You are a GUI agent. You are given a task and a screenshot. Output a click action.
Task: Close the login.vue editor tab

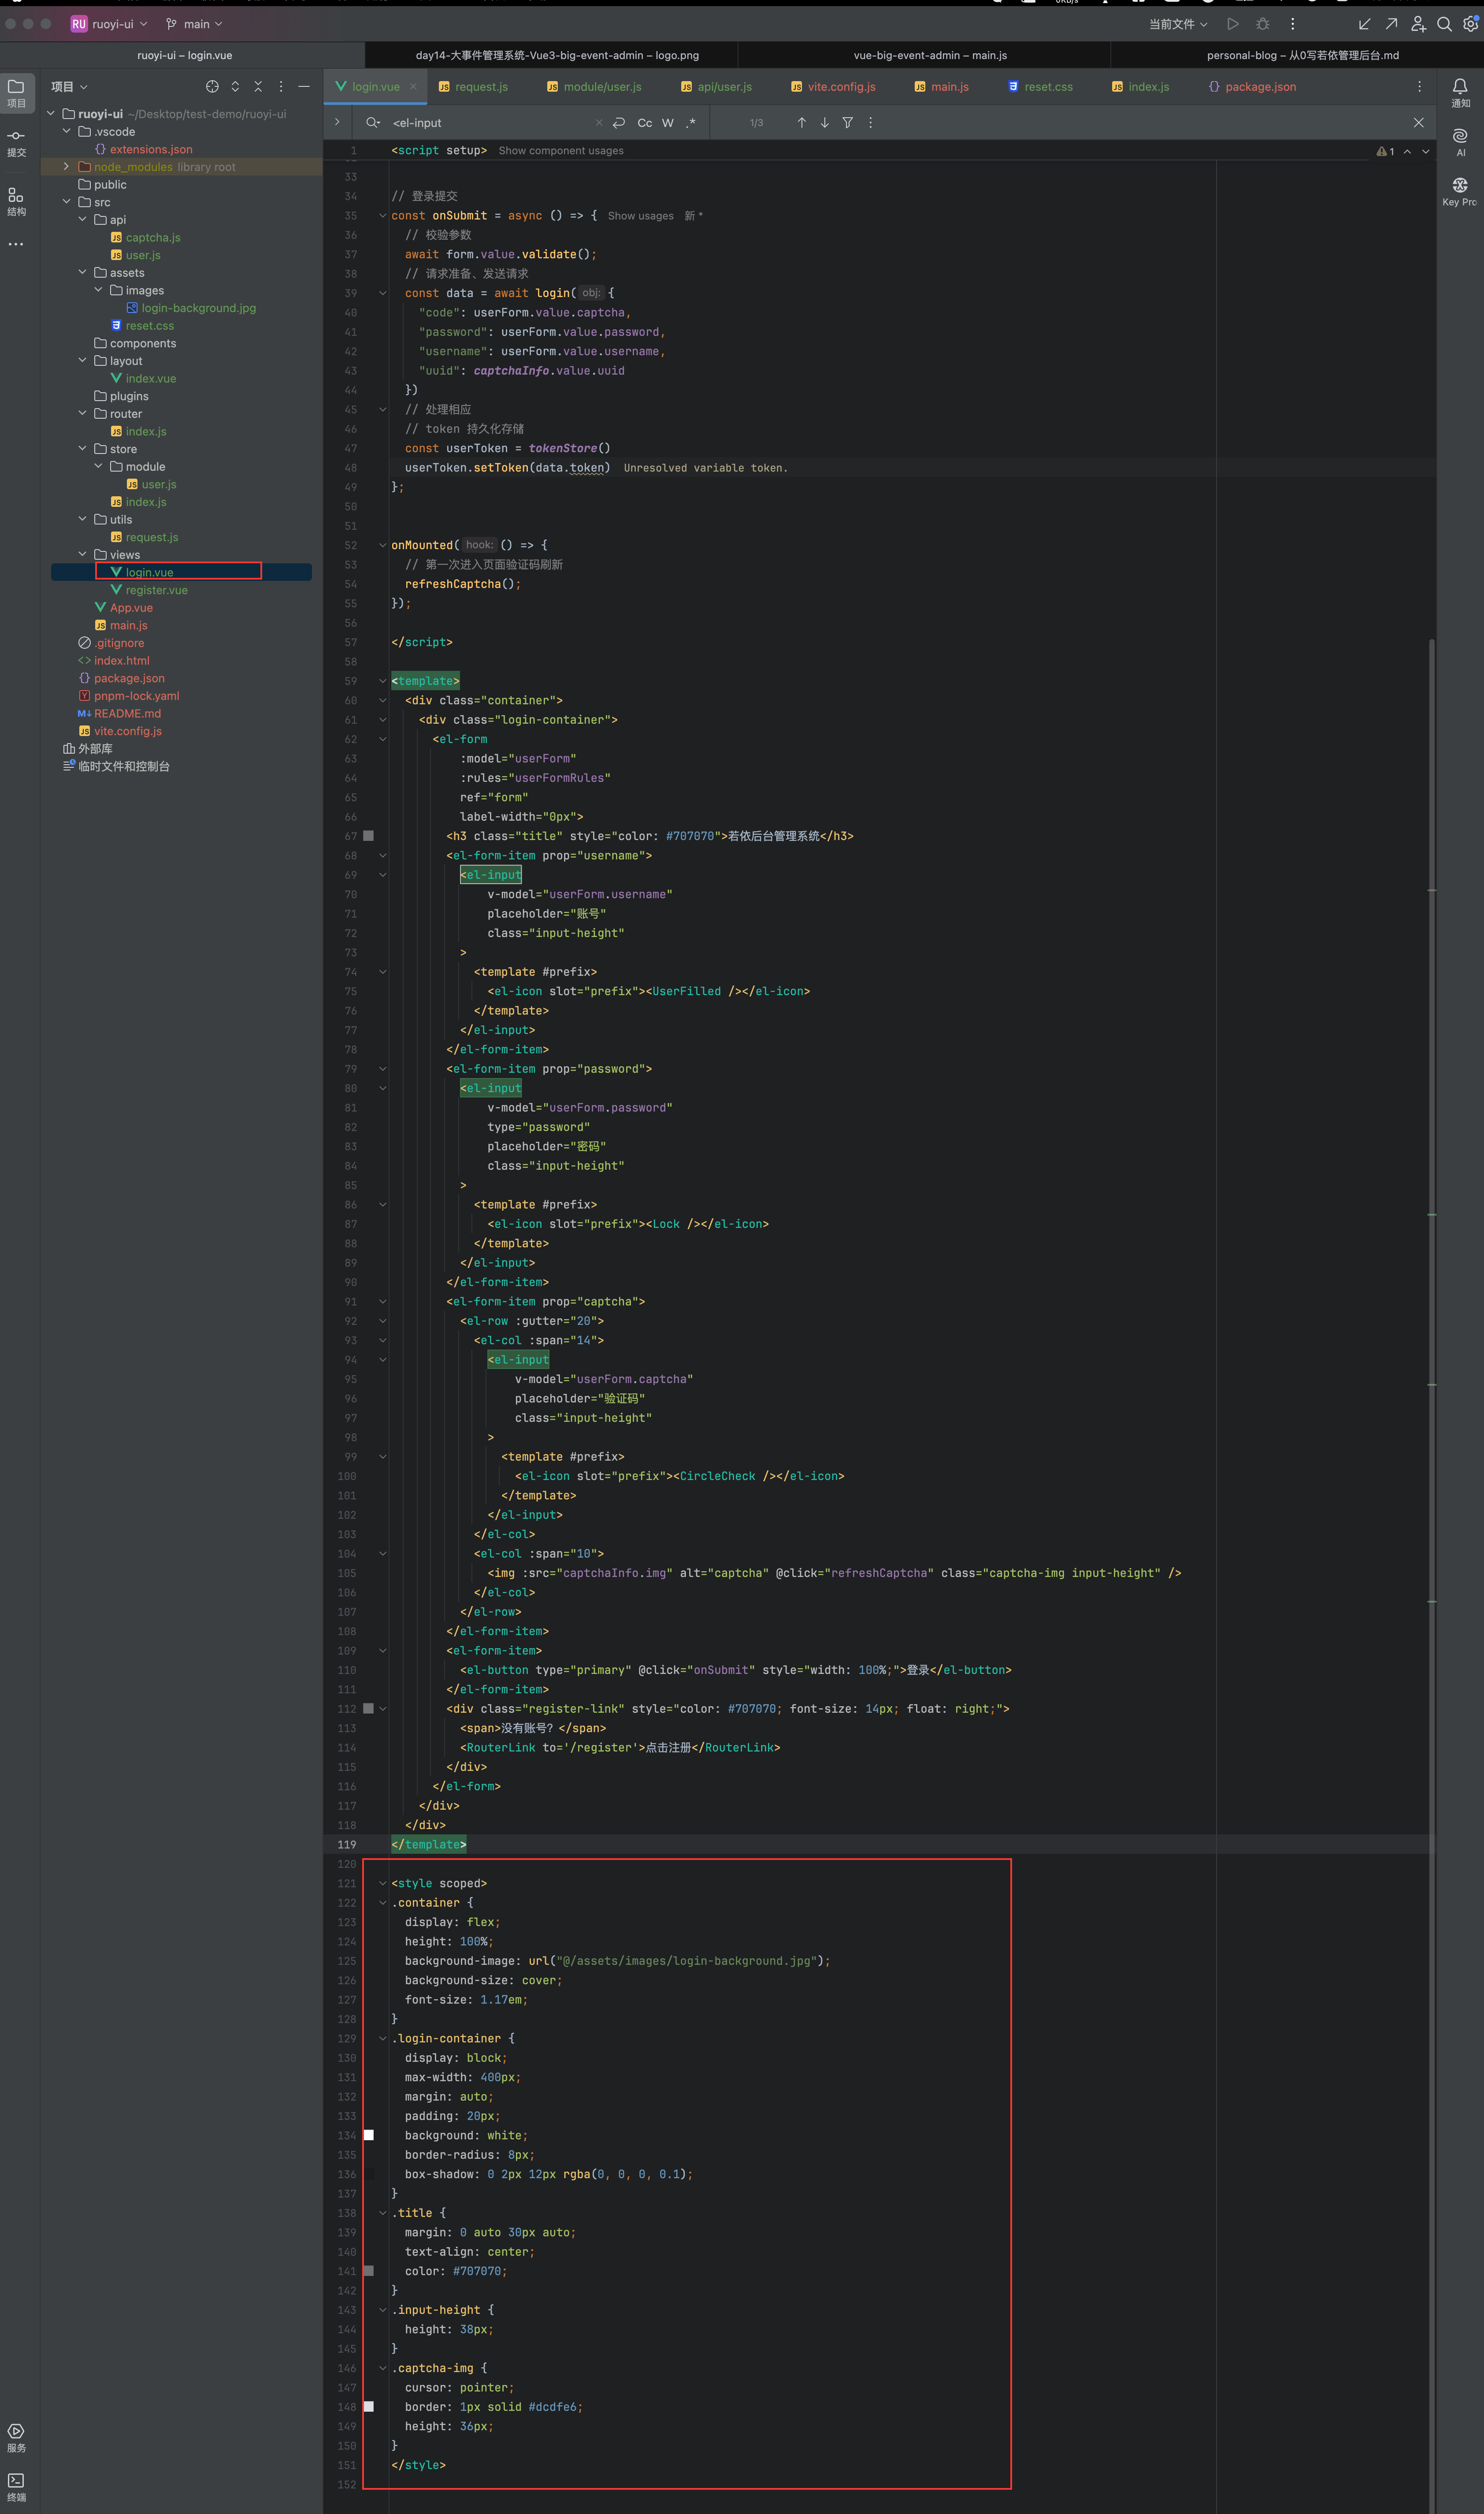pyautogui.click(x=413, y=87)
